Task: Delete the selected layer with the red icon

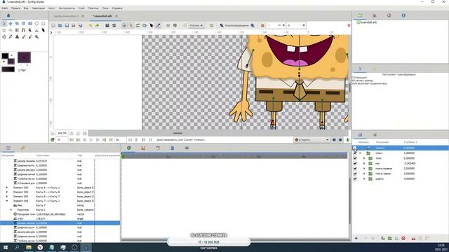Action: coord(403,238)
